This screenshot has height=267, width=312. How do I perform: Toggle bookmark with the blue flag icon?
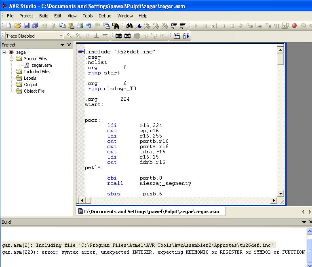(x=138, y=25)
